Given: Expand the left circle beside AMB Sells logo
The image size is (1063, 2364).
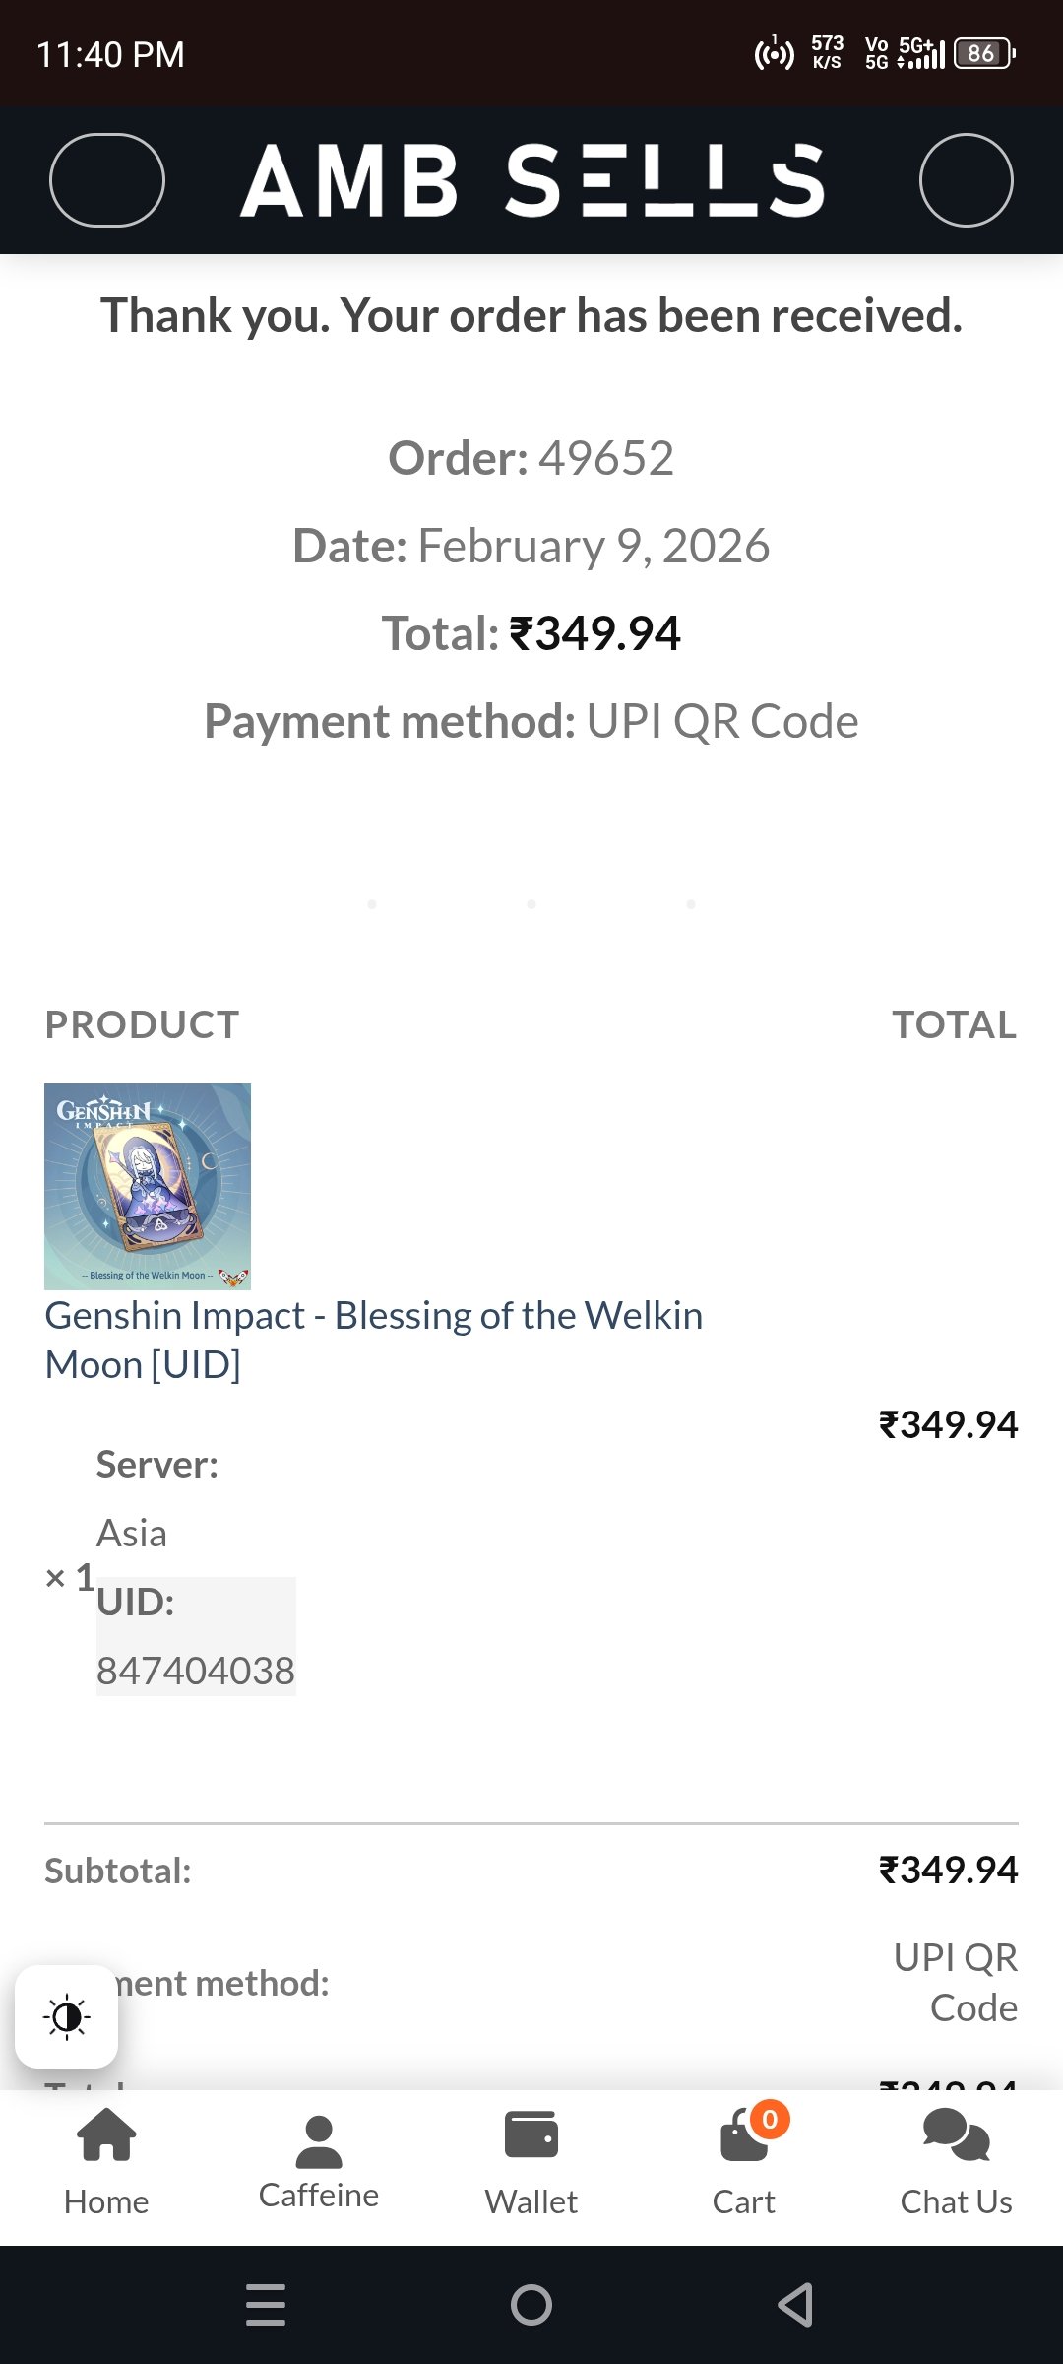Looking at the screenshot, I should pos(107,180).
